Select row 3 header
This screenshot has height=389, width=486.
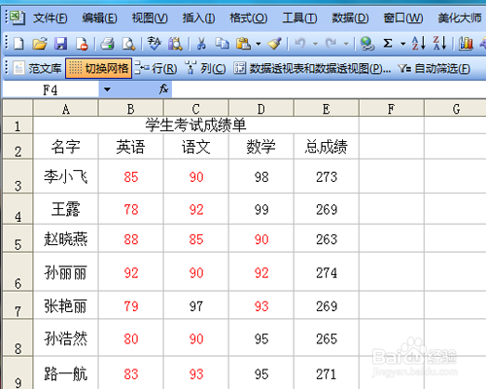[x=17, y=176]
